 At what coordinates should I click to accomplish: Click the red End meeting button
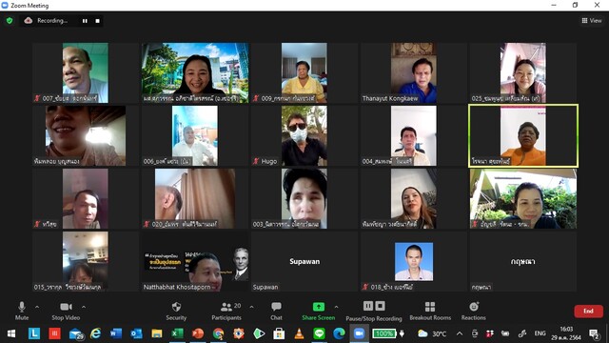(x=588, y=312)
